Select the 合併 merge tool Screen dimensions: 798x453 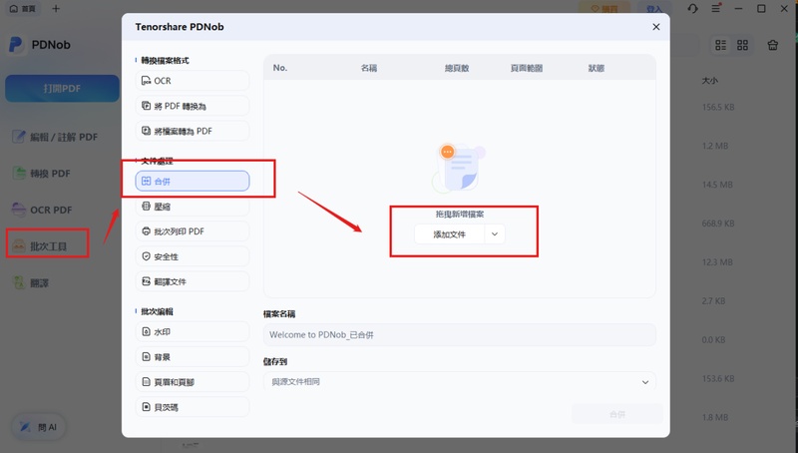(193, 181)
